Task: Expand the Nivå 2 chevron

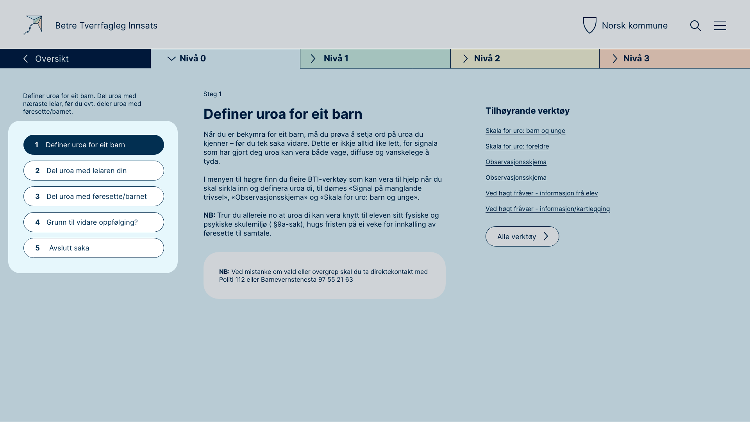Action: pos(465,59)
